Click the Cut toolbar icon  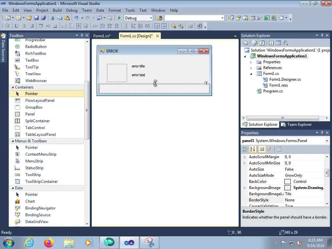click(x=53, y=18)
